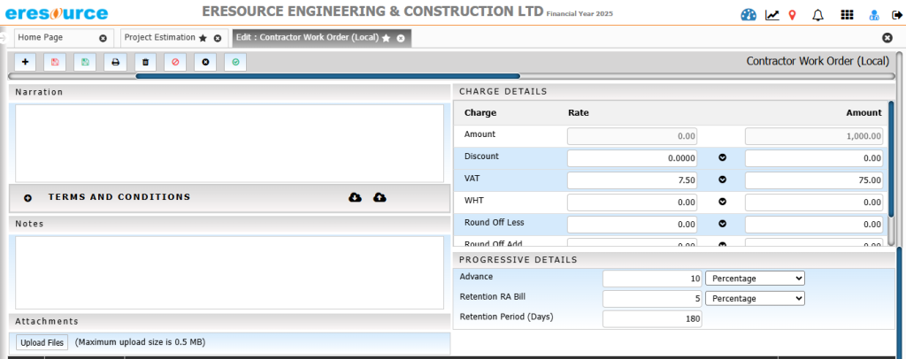
Task: Expand the Terms and Conditions section
Action: point(27,198)
